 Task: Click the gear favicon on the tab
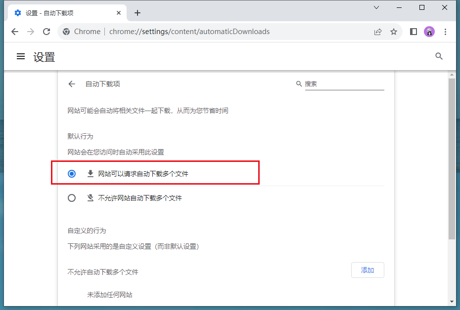point(18,13)
